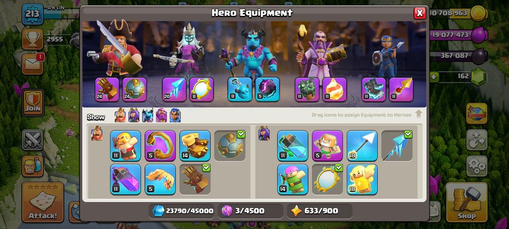
Task: Click the Shiny Ore 23790/45000 counter
Action: pyautogui.click(x=183, y=211)
